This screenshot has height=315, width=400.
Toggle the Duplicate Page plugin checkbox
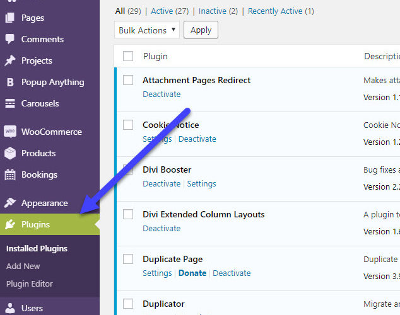pos(128,259)
